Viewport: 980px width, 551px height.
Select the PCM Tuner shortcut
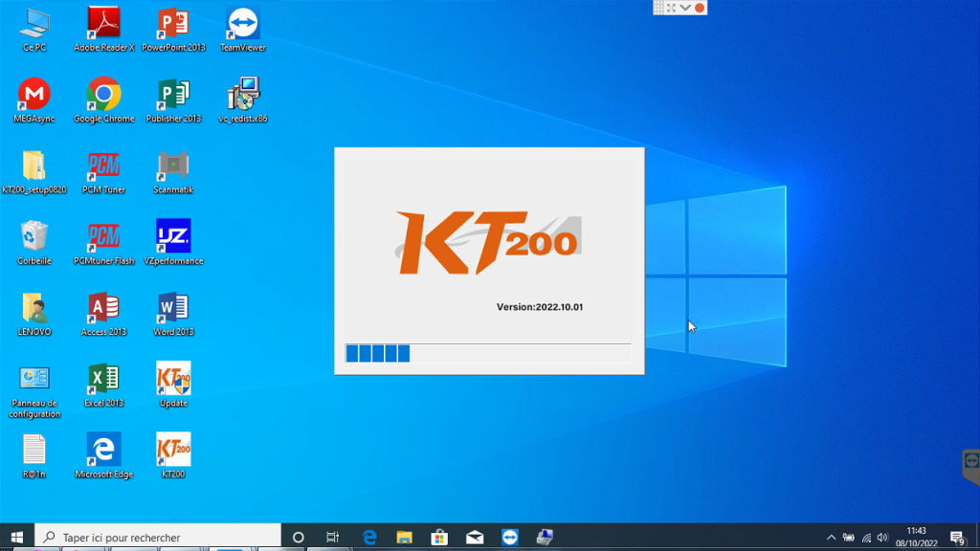tap(103, 172)
